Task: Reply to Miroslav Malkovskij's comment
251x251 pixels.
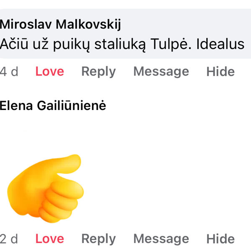Action: click(x=98, y=72)
